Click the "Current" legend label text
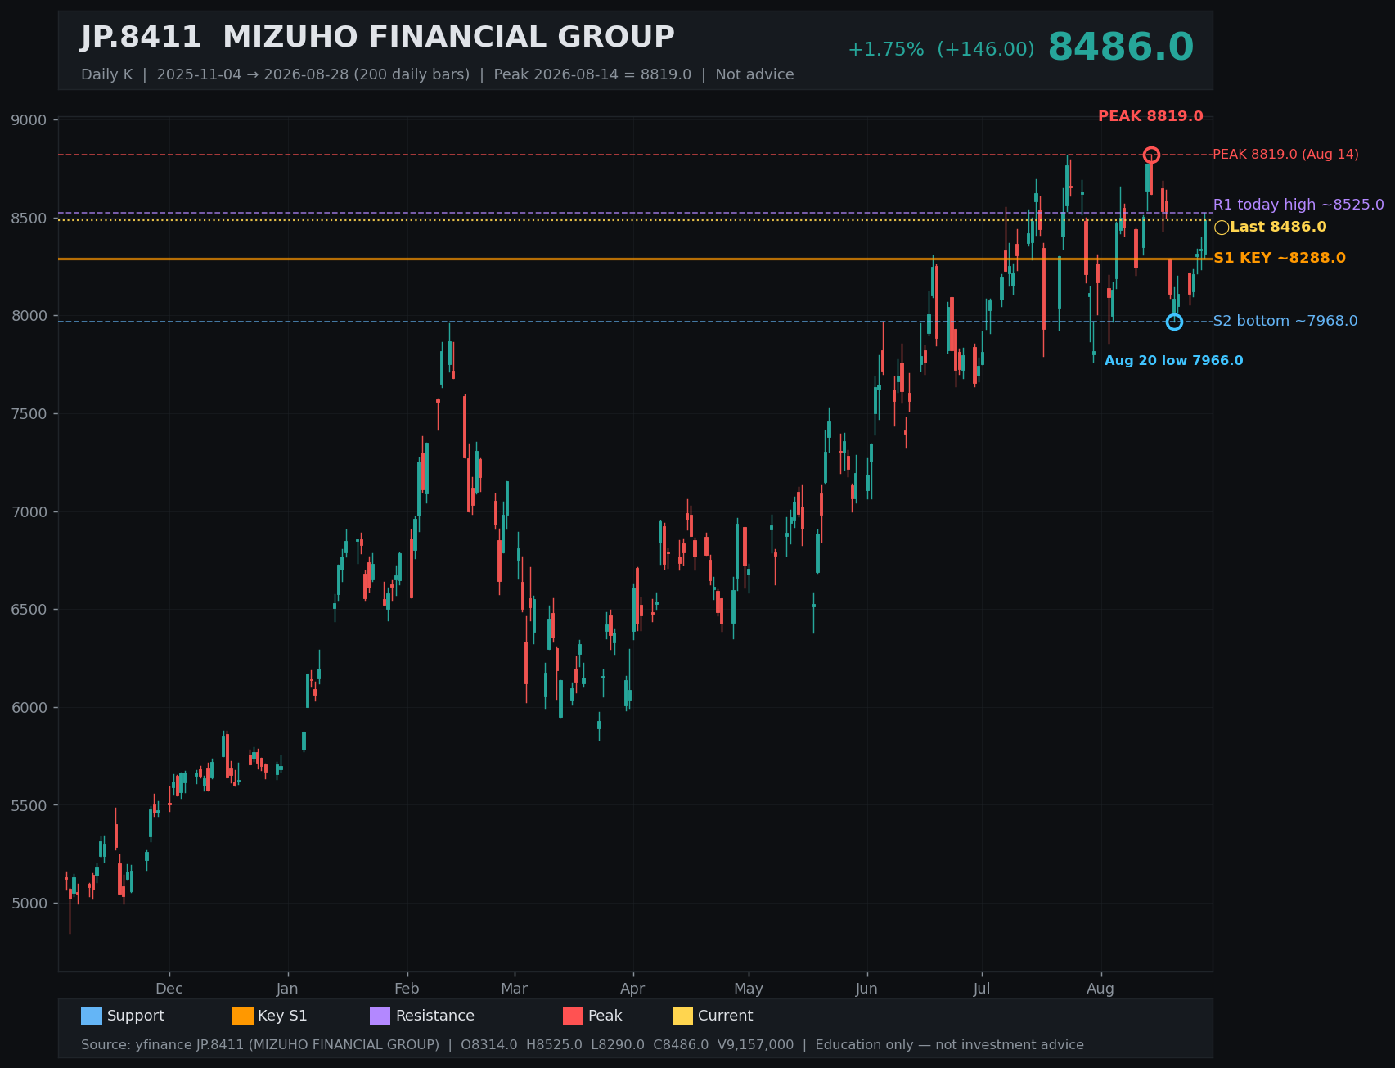 coord(726,1016)
